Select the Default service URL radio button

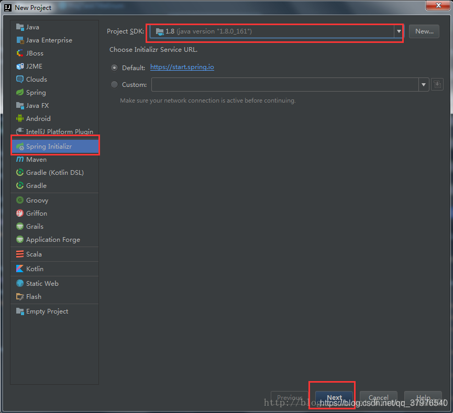point(114,68)
